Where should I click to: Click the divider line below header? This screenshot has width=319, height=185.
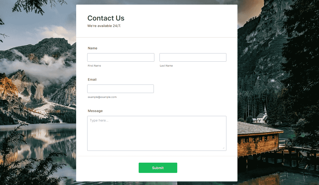(x=157, y=38)
